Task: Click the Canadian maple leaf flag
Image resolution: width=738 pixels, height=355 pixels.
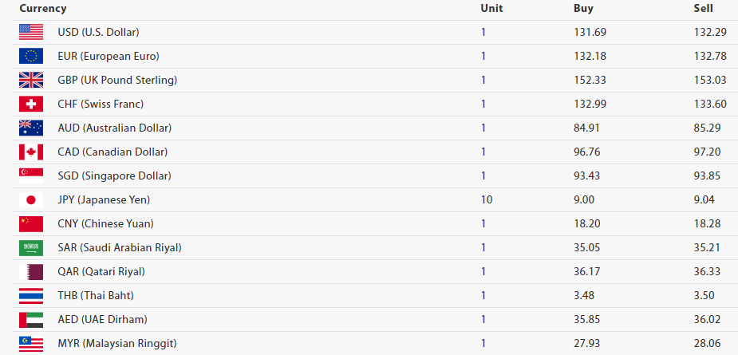Action: (31, 152)
